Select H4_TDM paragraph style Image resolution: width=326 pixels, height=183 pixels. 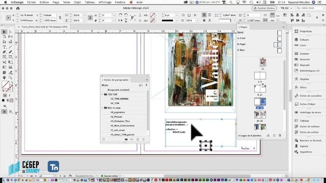[115, 103]
